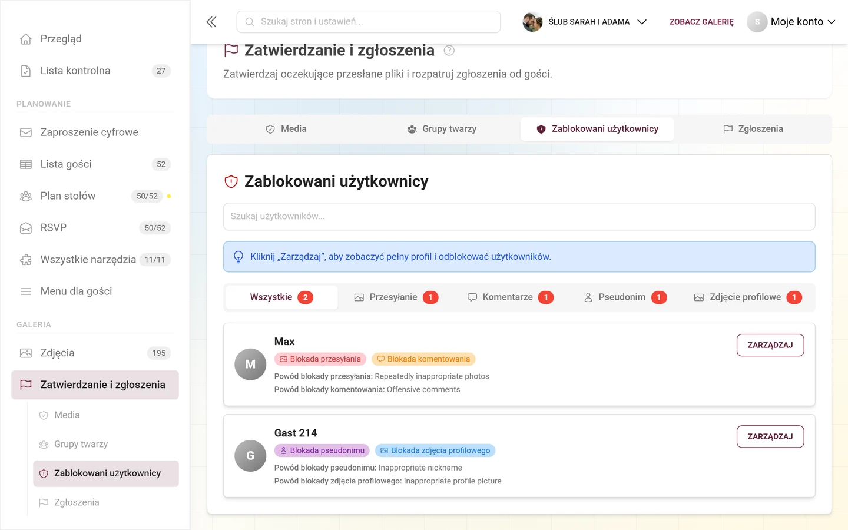Screen dimensions: 848x530
Task: Click the wedding couple thumbnail photo
Action: click(x=532, y=22)
